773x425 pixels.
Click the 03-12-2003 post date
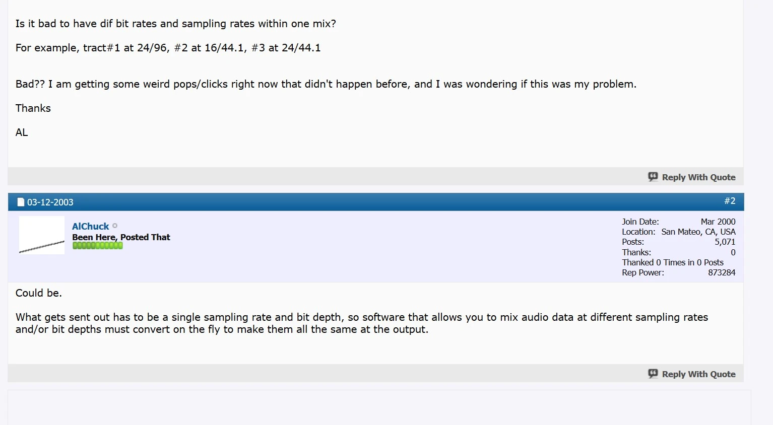coord(50,202)
